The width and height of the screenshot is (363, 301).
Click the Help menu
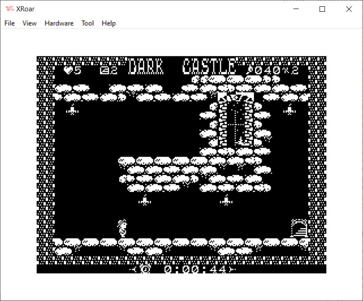click(x=109, y=23)
